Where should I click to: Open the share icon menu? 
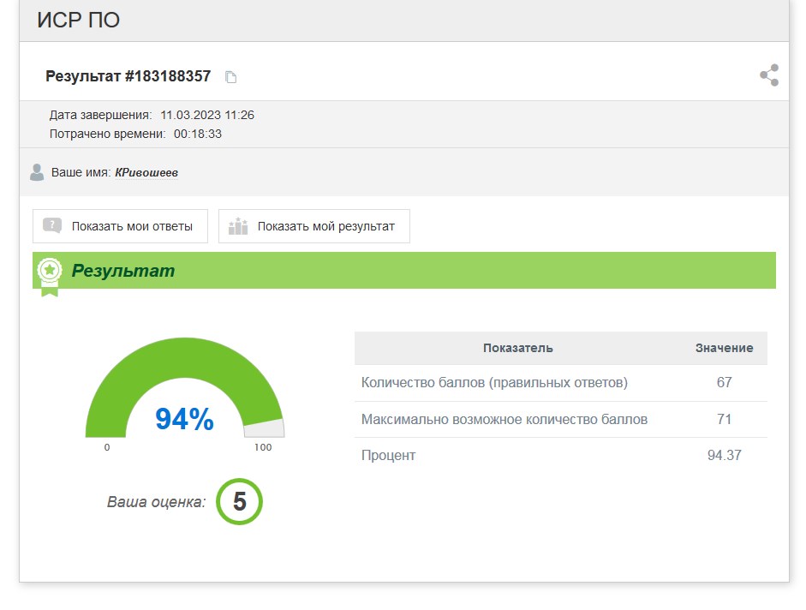coord(768,75)
